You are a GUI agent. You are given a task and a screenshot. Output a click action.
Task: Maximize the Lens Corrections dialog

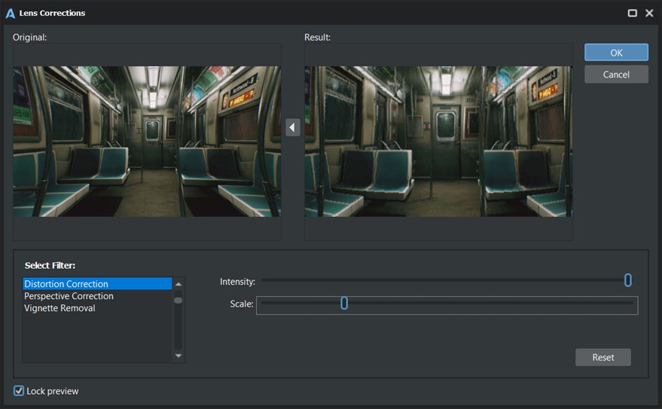click(x=633, y=13)
